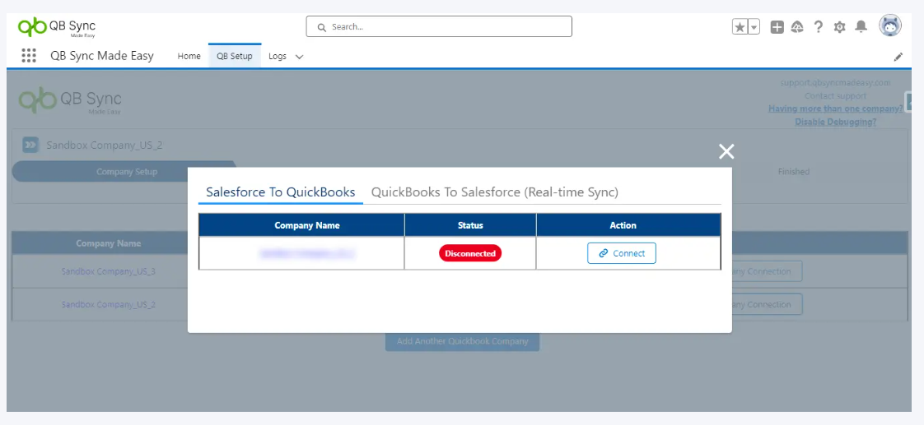Viewport: 924px width, 425px height.
Task: Open the Trailhead guidance cloud icon
Action: 796,26
